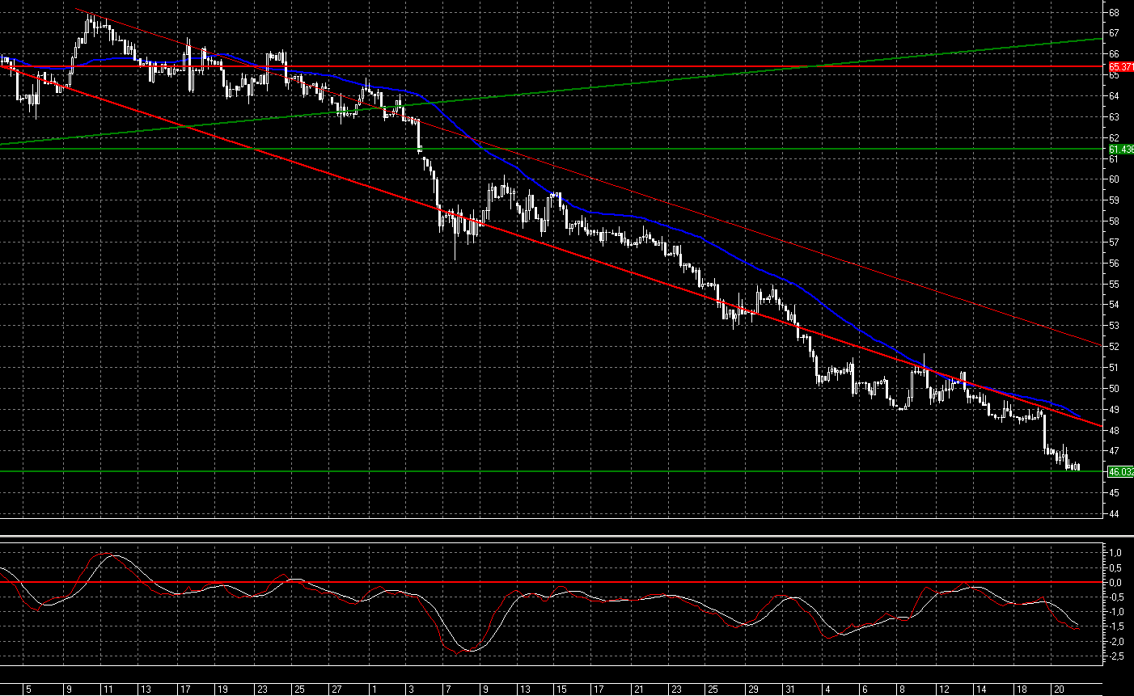Click date label 5 at time axis start
Viewport: 1134px width, 696px height.
(28, 690)
